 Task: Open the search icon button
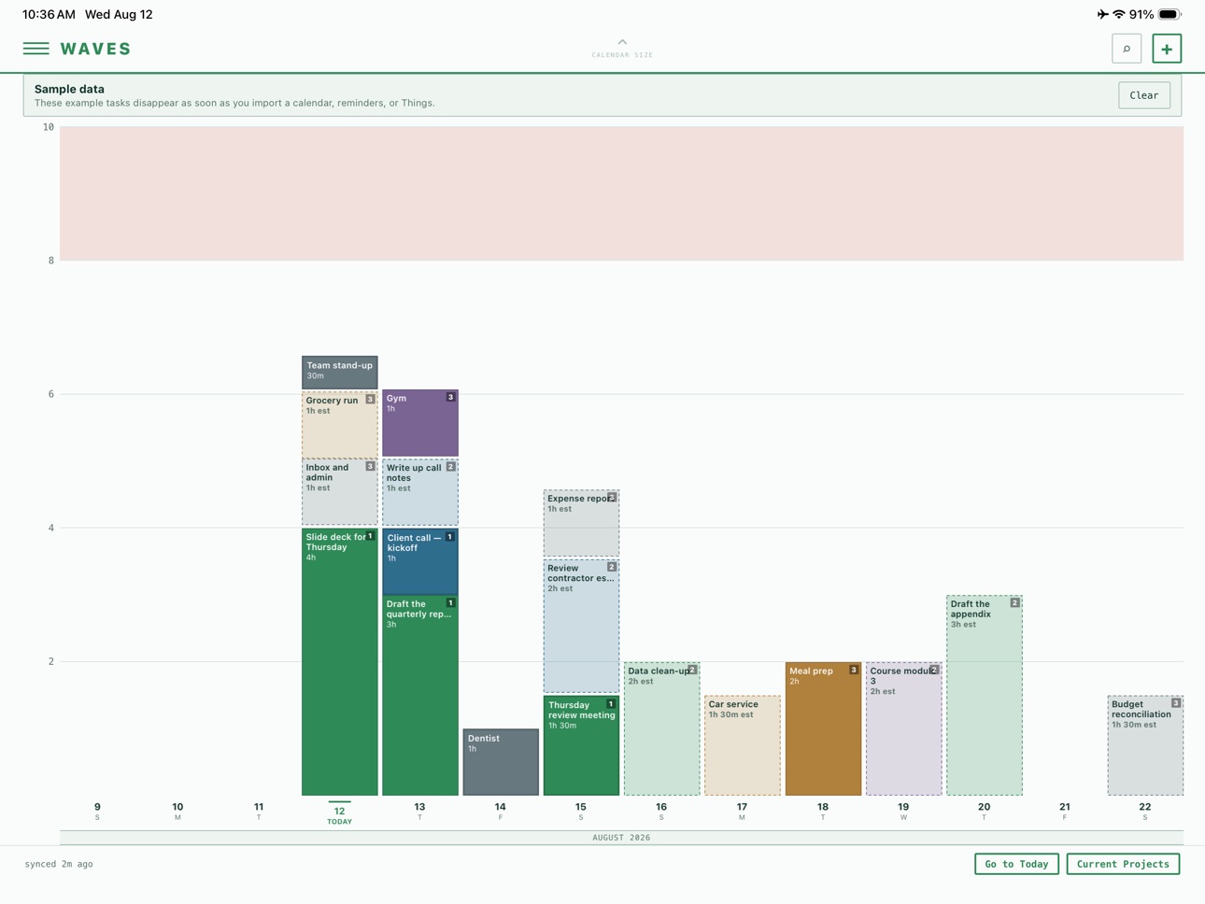pos(1127,49)
